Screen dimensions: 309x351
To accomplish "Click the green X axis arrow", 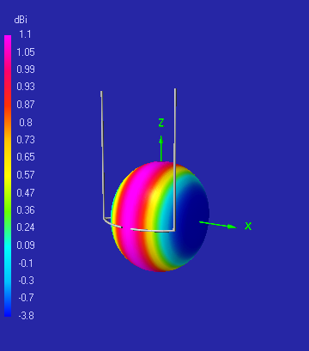I will point(218,225).
